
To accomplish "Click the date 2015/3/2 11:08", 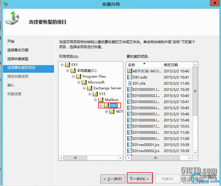I will coord(176,138).
